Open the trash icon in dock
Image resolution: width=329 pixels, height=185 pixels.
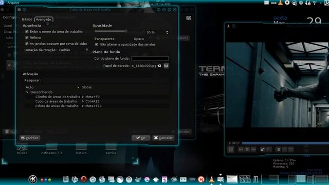pos(255,179)
